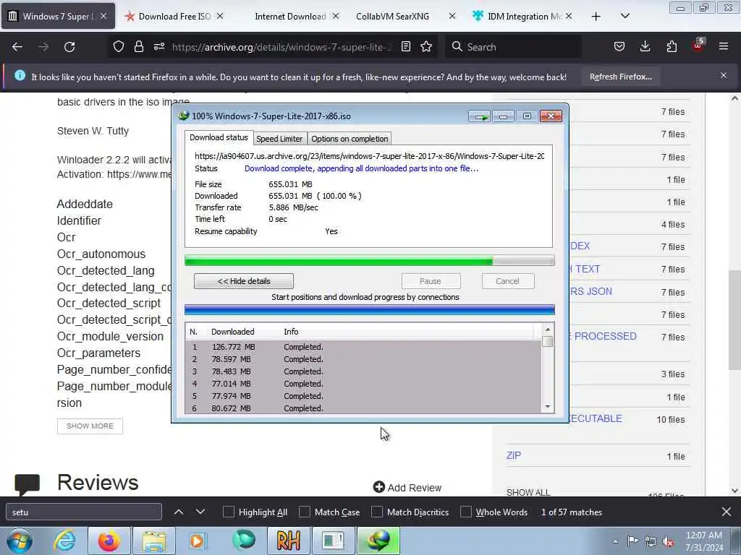This screenshot has height=555, width=741.
Task: Click SHOW ALL files link
Action: coord(528,492)
